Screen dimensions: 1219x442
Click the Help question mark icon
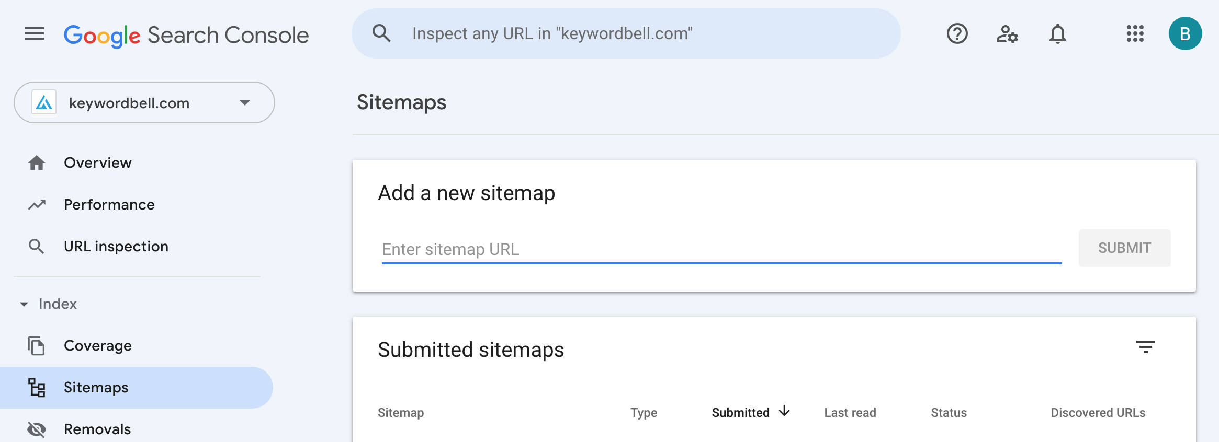pos(957,34)
